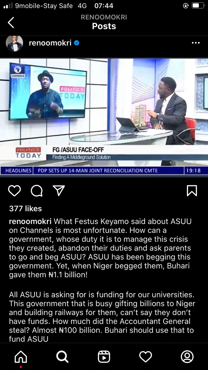The width and height of the screenshot is (208, 370).
Task: Open Activity heart icon in bottom bar
Action: 146,357
